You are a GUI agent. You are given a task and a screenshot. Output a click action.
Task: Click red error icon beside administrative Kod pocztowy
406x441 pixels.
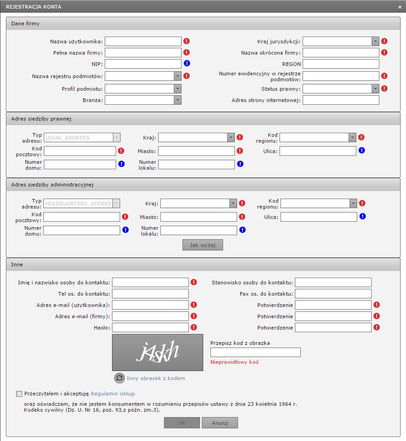125,217
